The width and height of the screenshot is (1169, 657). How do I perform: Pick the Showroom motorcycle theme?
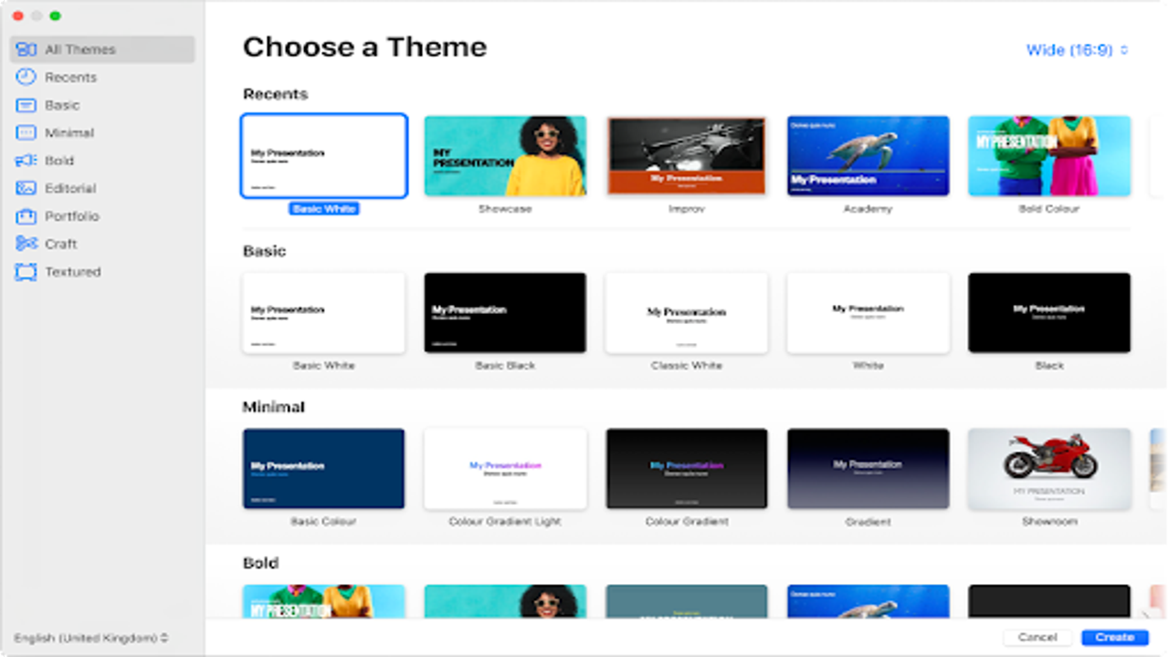tap(1049, 469)
